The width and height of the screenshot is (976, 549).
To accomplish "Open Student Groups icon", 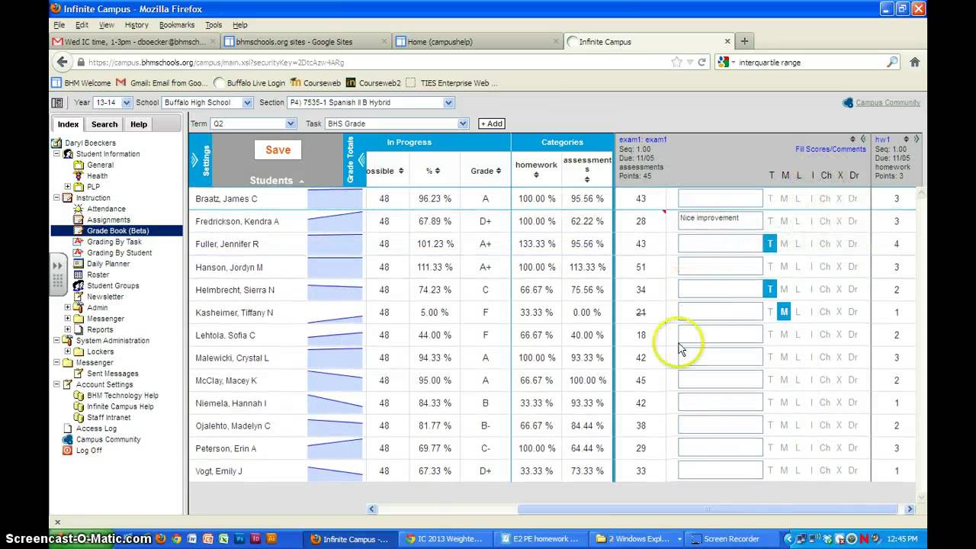I will (79, 285).
